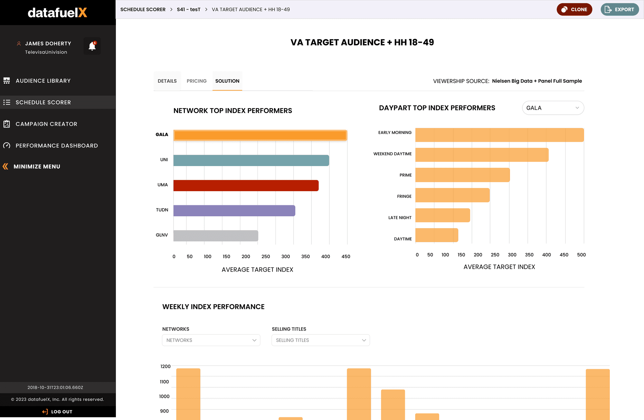Open the GALA daypart network dropdown

pyautogui.click(x=553, y=108)
